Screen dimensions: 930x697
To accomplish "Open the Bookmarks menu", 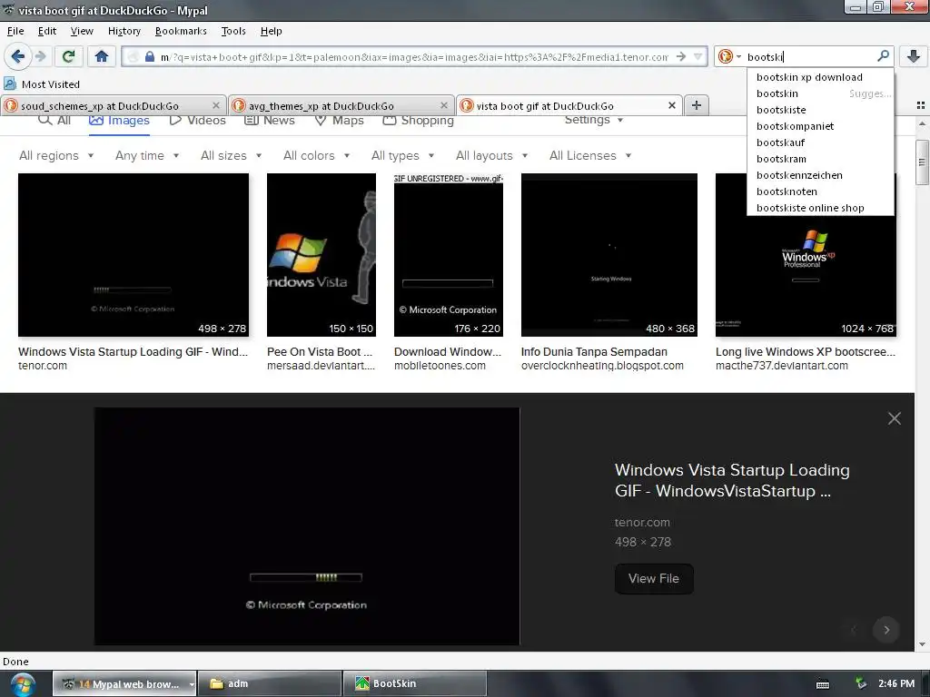I will (181, 31).
